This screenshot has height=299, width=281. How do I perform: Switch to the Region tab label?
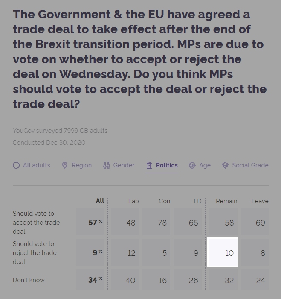[x=82, y=165]
